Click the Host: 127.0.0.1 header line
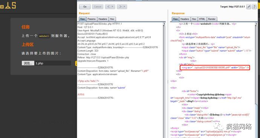The image size is (260, 138). click(85, 27)
